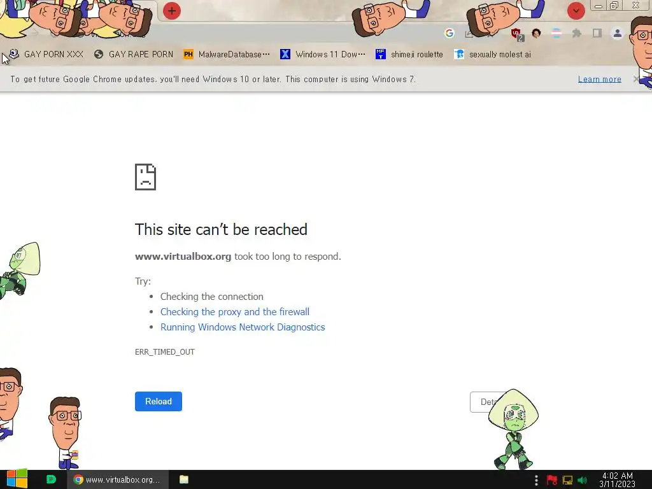Click the Checking the connection text
The height and width of the screenshot is (489, 652).
[x=211, y=297]
